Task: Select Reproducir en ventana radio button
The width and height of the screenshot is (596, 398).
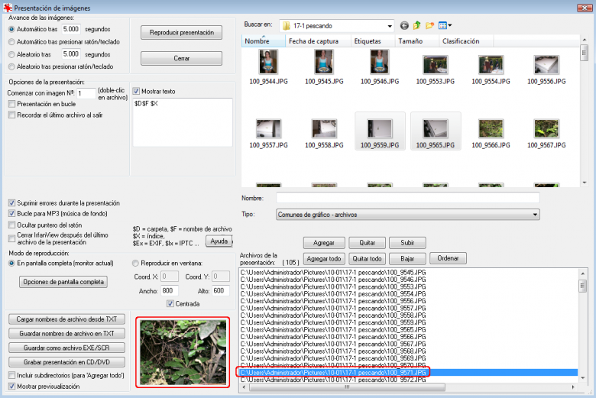Action: 135,263
